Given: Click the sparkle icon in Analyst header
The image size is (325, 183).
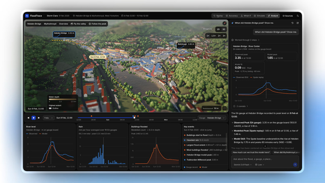Looking at the screenshot, I should point(232,23).
